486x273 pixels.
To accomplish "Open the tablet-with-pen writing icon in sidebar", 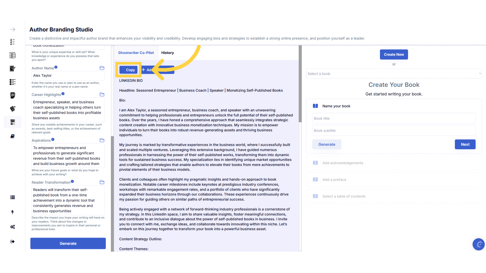I will pyautogui.click(x=12, y=69).
